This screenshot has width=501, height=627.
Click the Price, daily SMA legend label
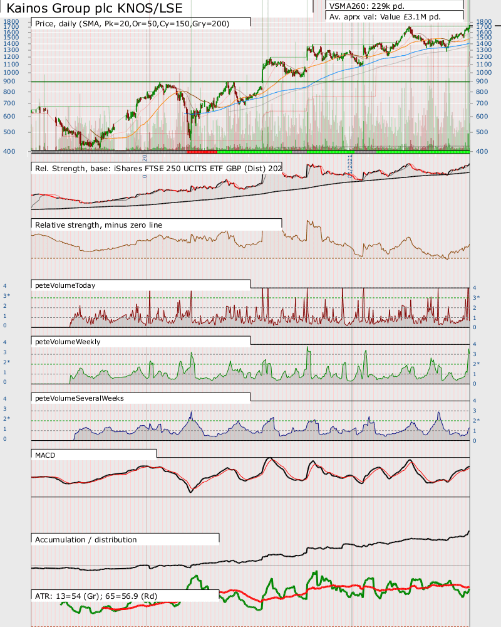coord(132,24)
